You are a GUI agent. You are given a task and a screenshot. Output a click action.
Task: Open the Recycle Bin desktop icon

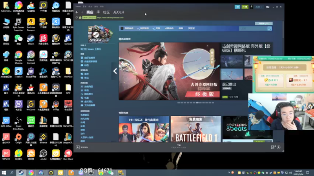point(6,40)
